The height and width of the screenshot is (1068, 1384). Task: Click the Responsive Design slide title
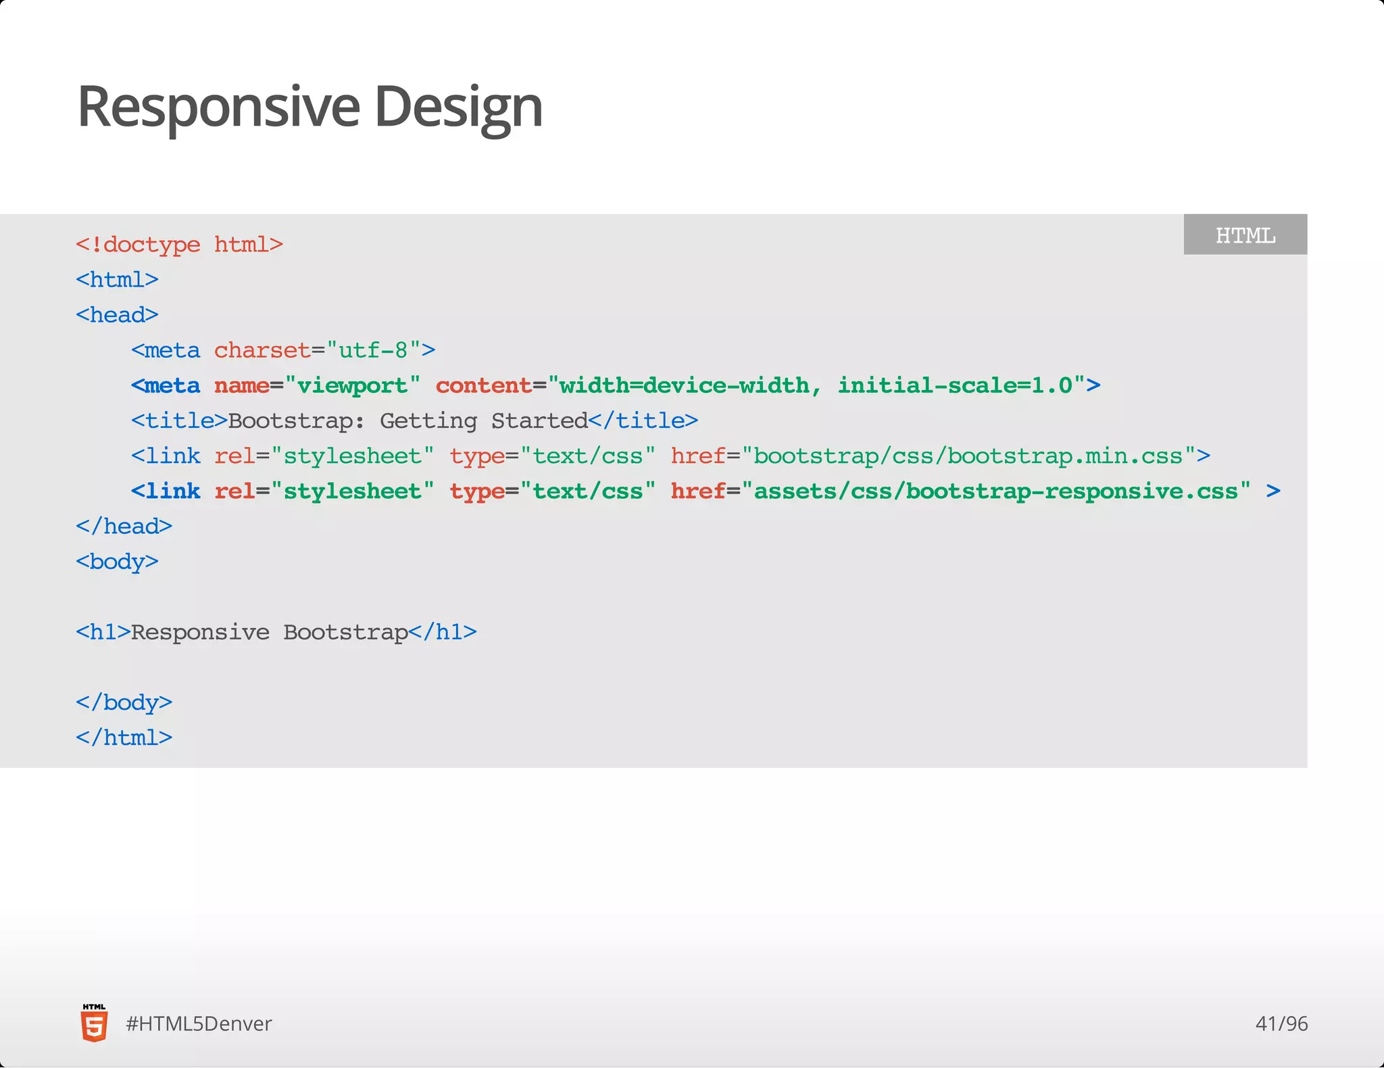pyautogui.click(x=310, y=107)
